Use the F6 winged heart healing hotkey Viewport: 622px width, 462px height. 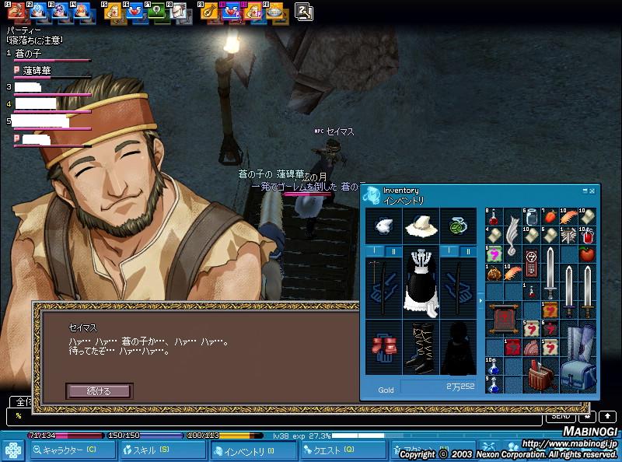[135, 12]
